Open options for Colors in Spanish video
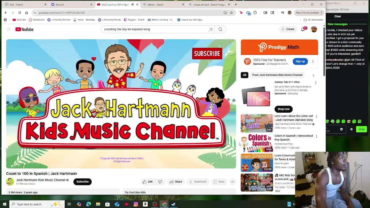 click(316, 136)
